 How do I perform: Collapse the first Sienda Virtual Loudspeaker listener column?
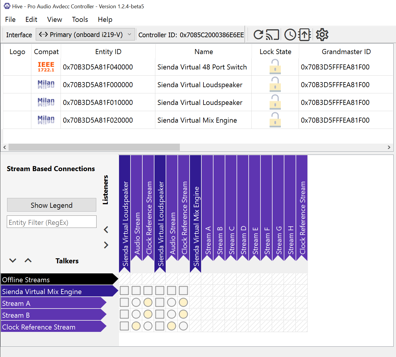click(125, 213)
